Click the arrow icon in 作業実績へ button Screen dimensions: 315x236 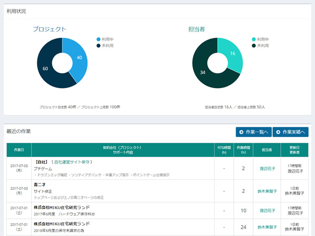(x=278, y=132)
